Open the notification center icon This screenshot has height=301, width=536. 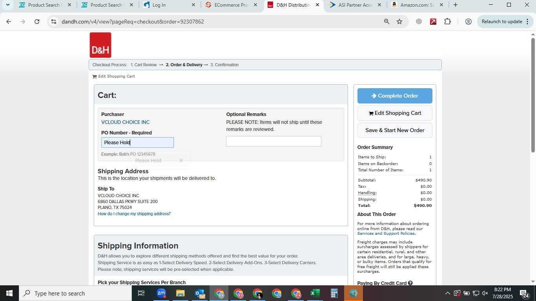524,293
